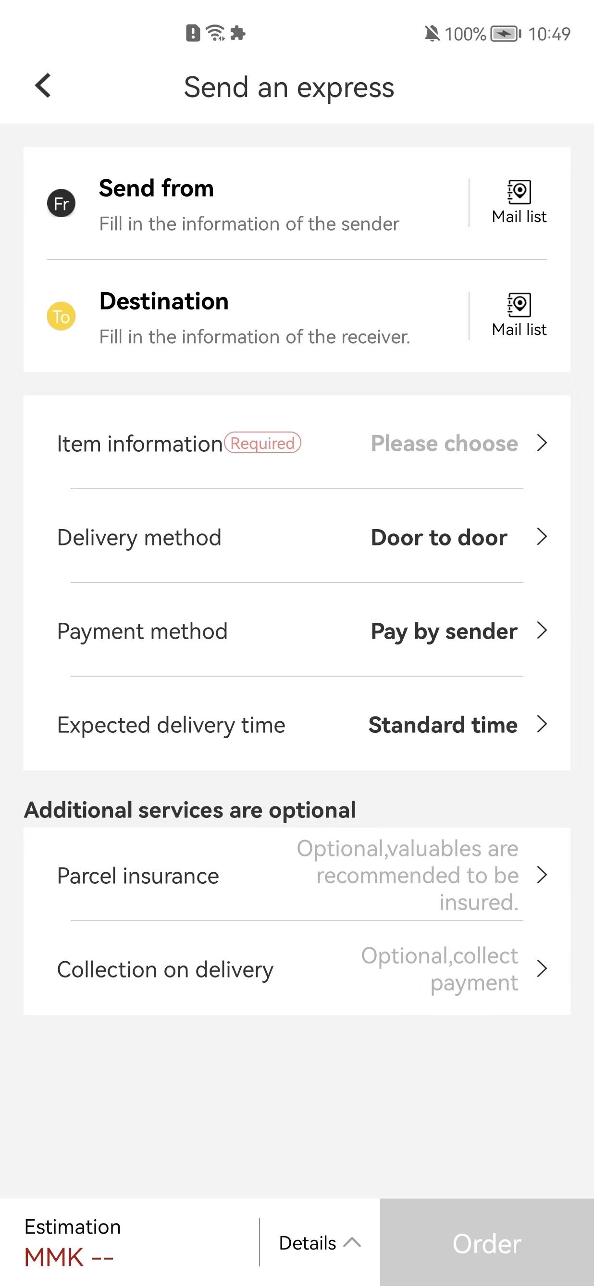594x1286 pixels.
Task: Expand the Details price breakdown
Action: coord(320,1243)
